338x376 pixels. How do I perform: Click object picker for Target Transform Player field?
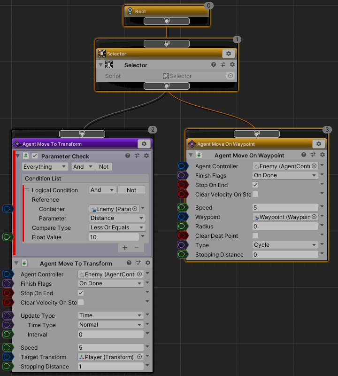pos(139,357)
